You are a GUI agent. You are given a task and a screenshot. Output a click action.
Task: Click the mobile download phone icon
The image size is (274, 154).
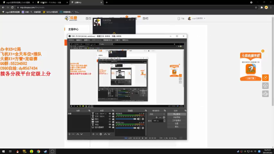pyautogui.click(x=179, y=18)
